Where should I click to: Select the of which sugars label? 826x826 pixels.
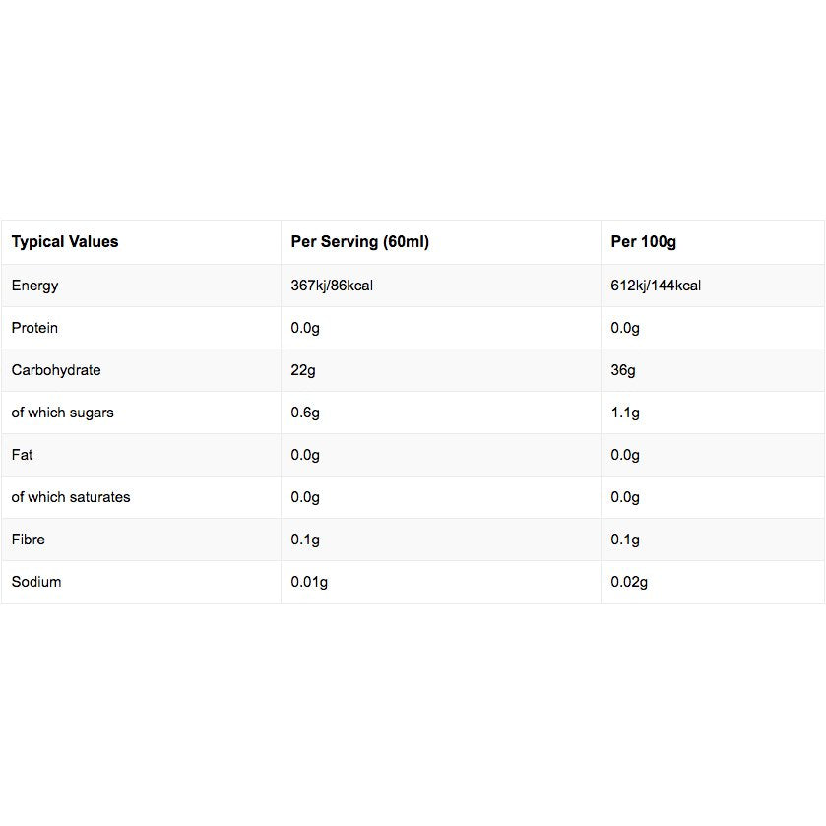(62, 413)
